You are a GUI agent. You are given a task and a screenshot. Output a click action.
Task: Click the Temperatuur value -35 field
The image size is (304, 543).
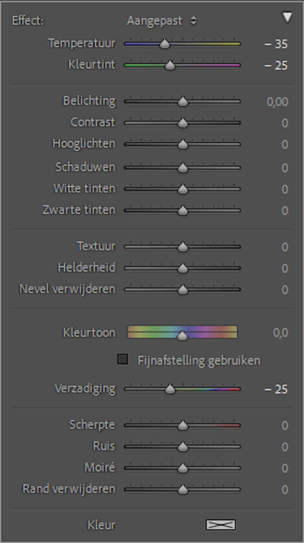click(276, 44)
